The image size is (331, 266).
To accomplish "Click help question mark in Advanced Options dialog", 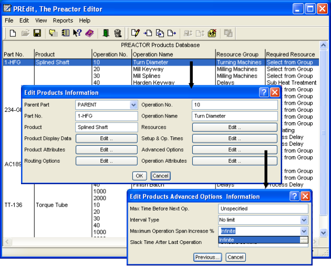I will click(294, 196).
